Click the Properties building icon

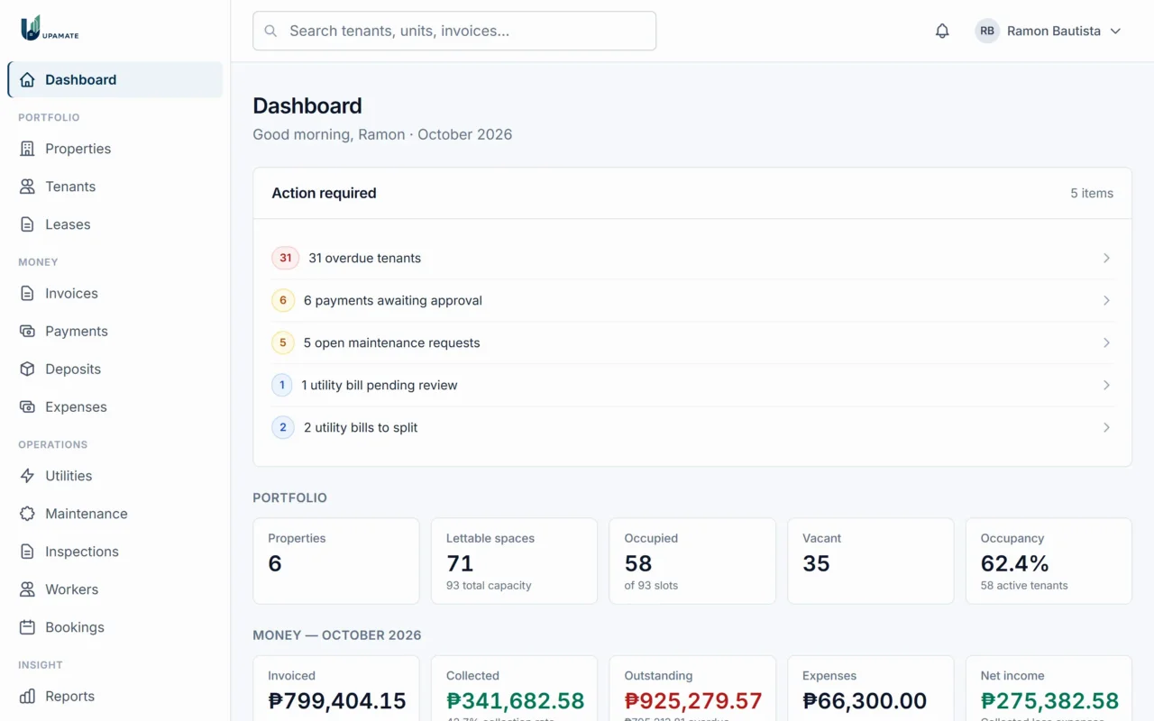coord(28,149)
